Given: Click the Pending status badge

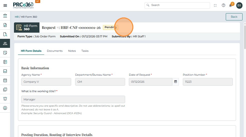Looking at the screenshot, I should (x=110, y=27).
